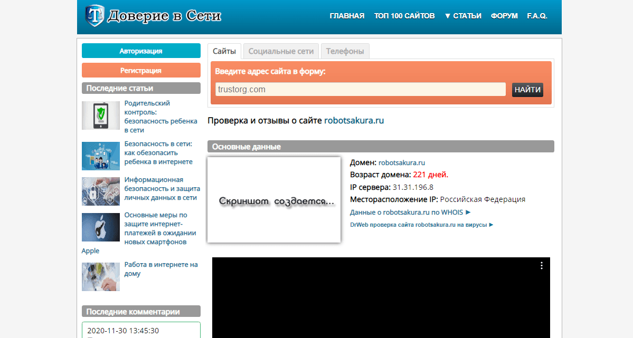Click the Доверие в Сети shield logo

click(x=95, y=16)
